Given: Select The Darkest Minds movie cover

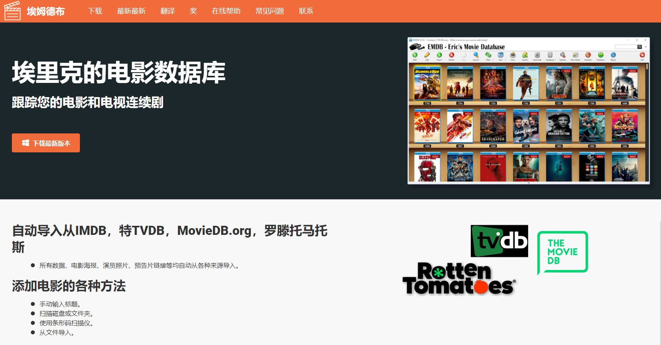Looking at the screenshot, I should point(460,83).
